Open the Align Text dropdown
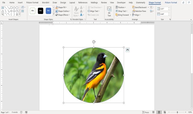 coord(93,11)
